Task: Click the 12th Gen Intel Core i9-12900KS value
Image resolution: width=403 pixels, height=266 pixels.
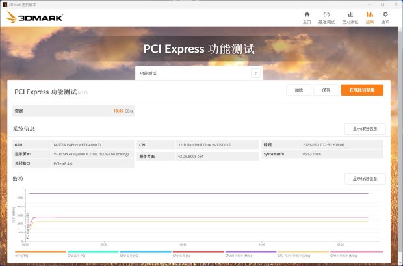Action: click(204, 145)
